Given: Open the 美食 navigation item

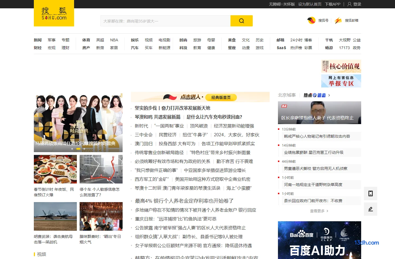Looking at the screenshot, I should tap(232, 40).
